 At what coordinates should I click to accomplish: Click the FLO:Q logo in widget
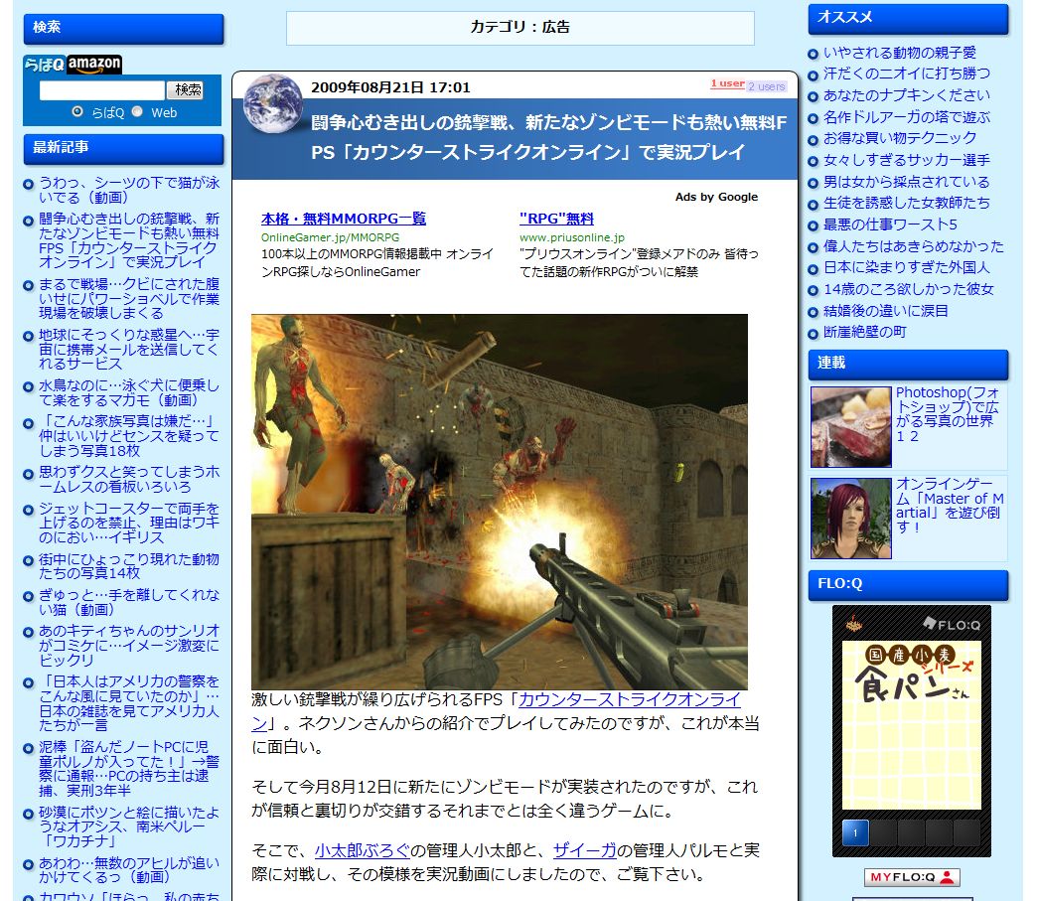click(x=952, y=624)
